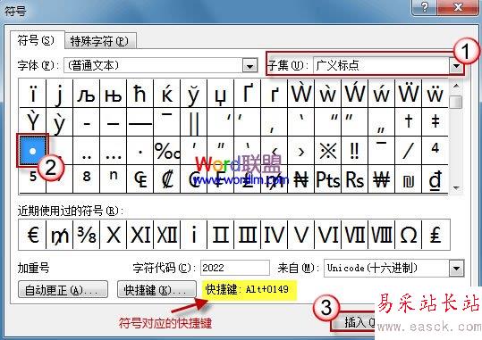
Task: Select the lowercase ỳ symbol cell
Action: [x=59, y=122]
